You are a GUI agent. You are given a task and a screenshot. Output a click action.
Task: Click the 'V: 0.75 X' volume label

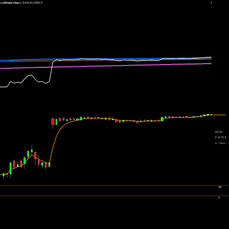pos(220,137)
